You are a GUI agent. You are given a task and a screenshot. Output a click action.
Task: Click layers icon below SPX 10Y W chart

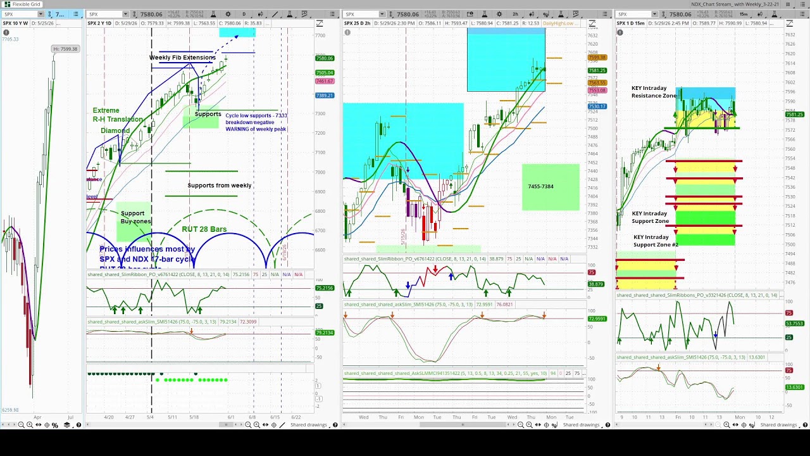coord(66,424)
